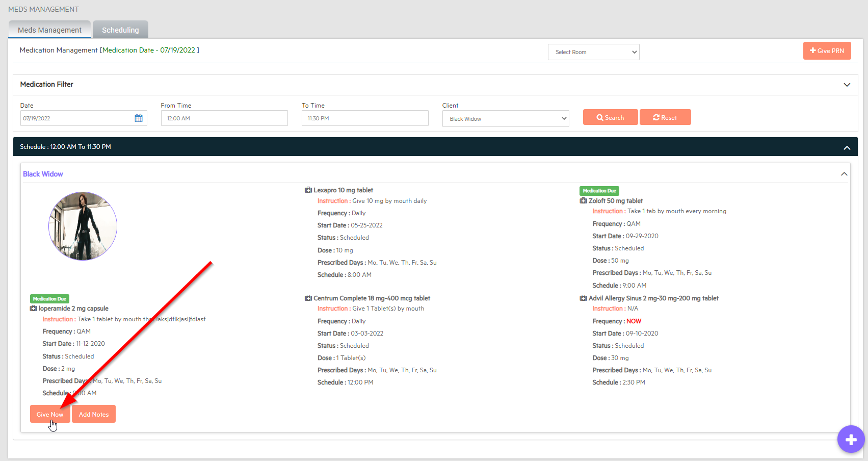
Task: Click Black Widow's profile photo
Action: (x=83, y=226)
